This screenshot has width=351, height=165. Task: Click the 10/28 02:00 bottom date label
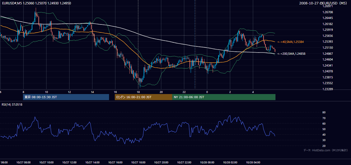point(230,163)
